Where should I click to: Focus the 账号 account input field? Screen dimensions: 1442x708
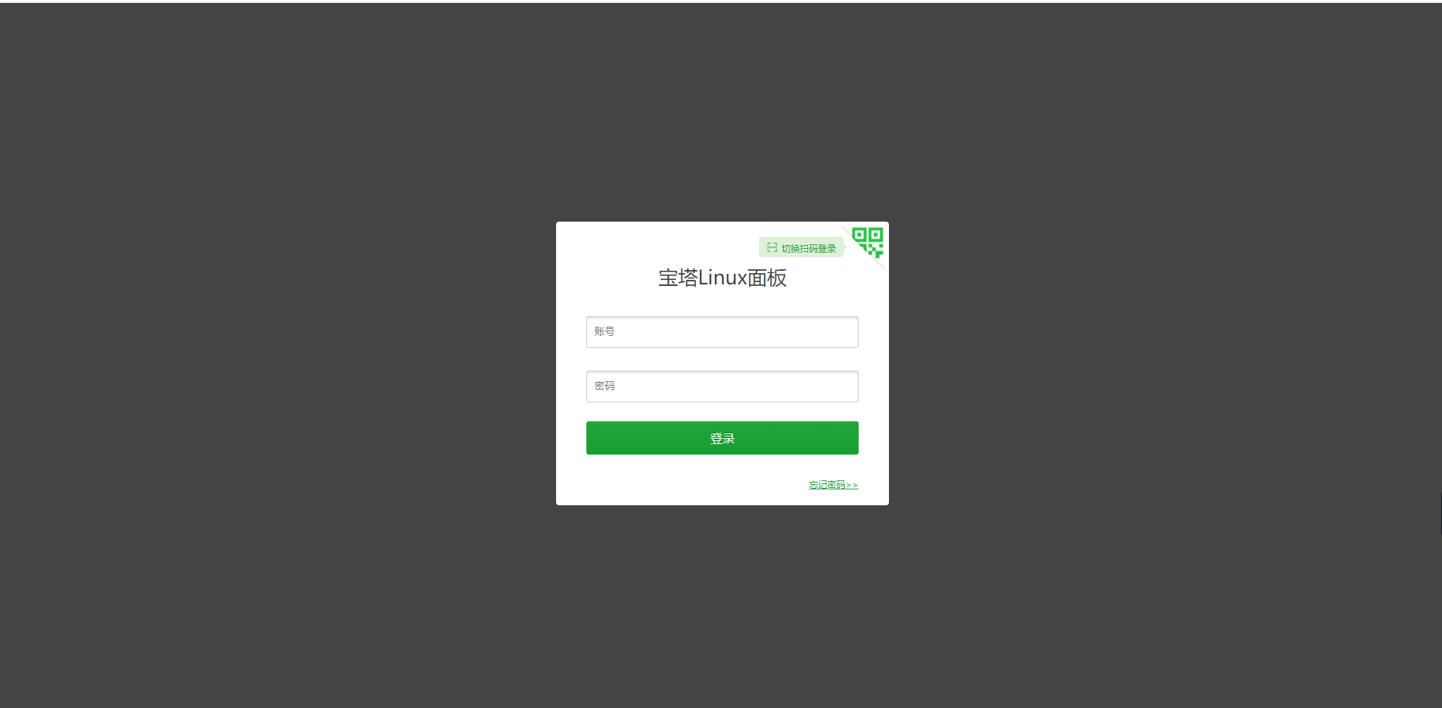click(x=722, y=332)
